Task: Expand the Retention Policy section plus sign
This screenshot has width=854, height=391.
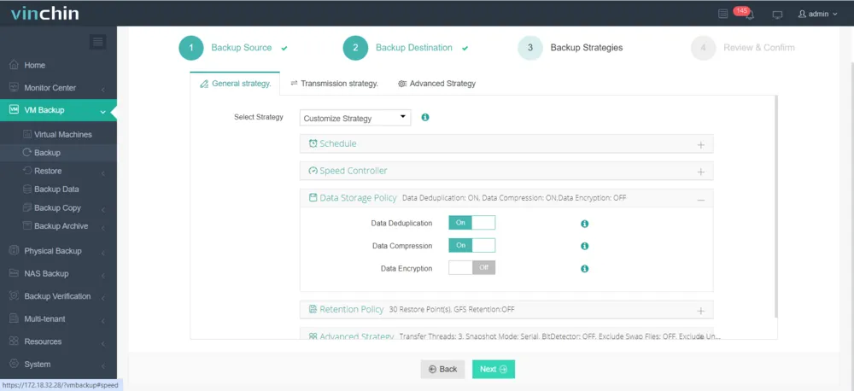Action: [x=701, y=311]
